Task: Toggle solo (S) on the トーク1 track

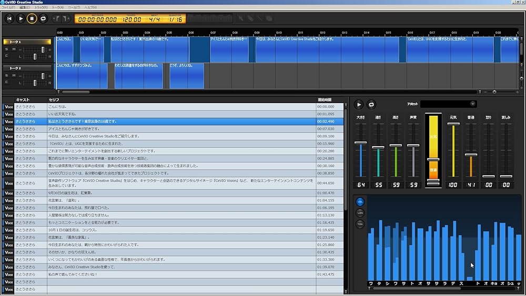Action: point(6,49)
